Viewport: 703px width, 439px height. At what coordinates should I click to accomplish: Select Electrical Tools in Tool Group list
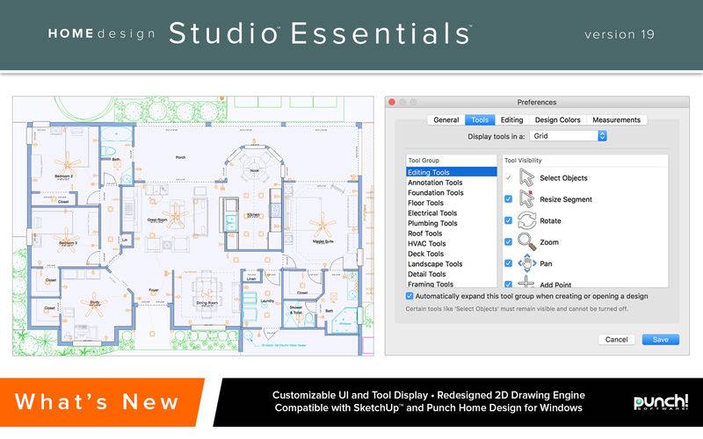coord(432,212)
